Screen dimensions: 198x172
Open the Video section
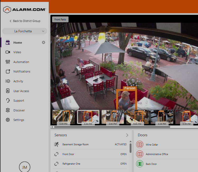[x=17, y=52]
